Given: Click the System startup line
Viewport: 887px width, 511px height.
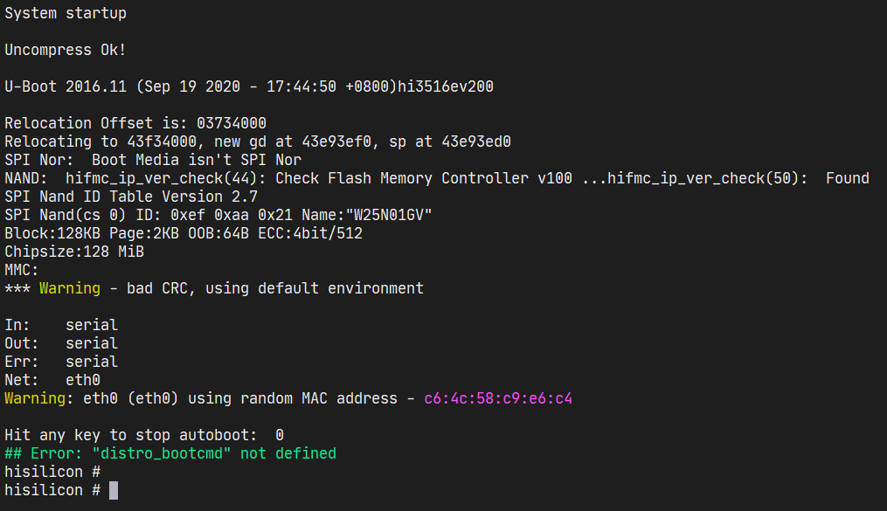Looking at the screenshot, I should pos(66,13).
